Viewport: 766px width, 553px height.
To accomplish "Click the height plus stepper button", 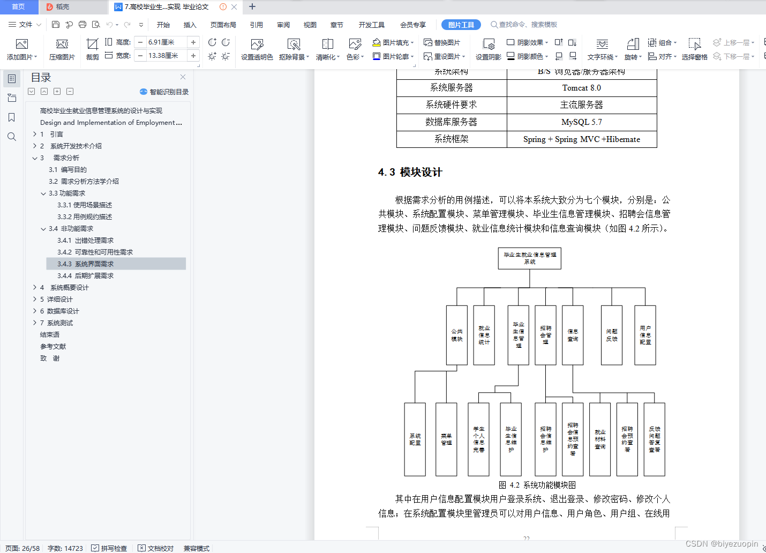I will [193, 42].
